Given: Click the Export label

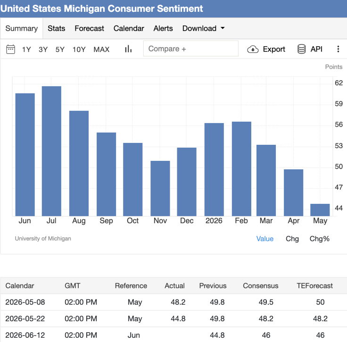Looking at the screenshot, I should click(x=274, y=49).
